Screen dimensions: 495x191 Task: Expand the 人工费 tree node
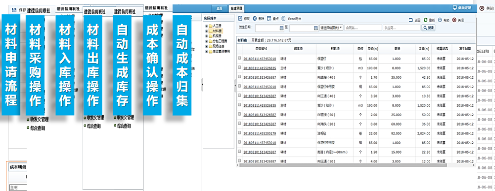(207, 26)
